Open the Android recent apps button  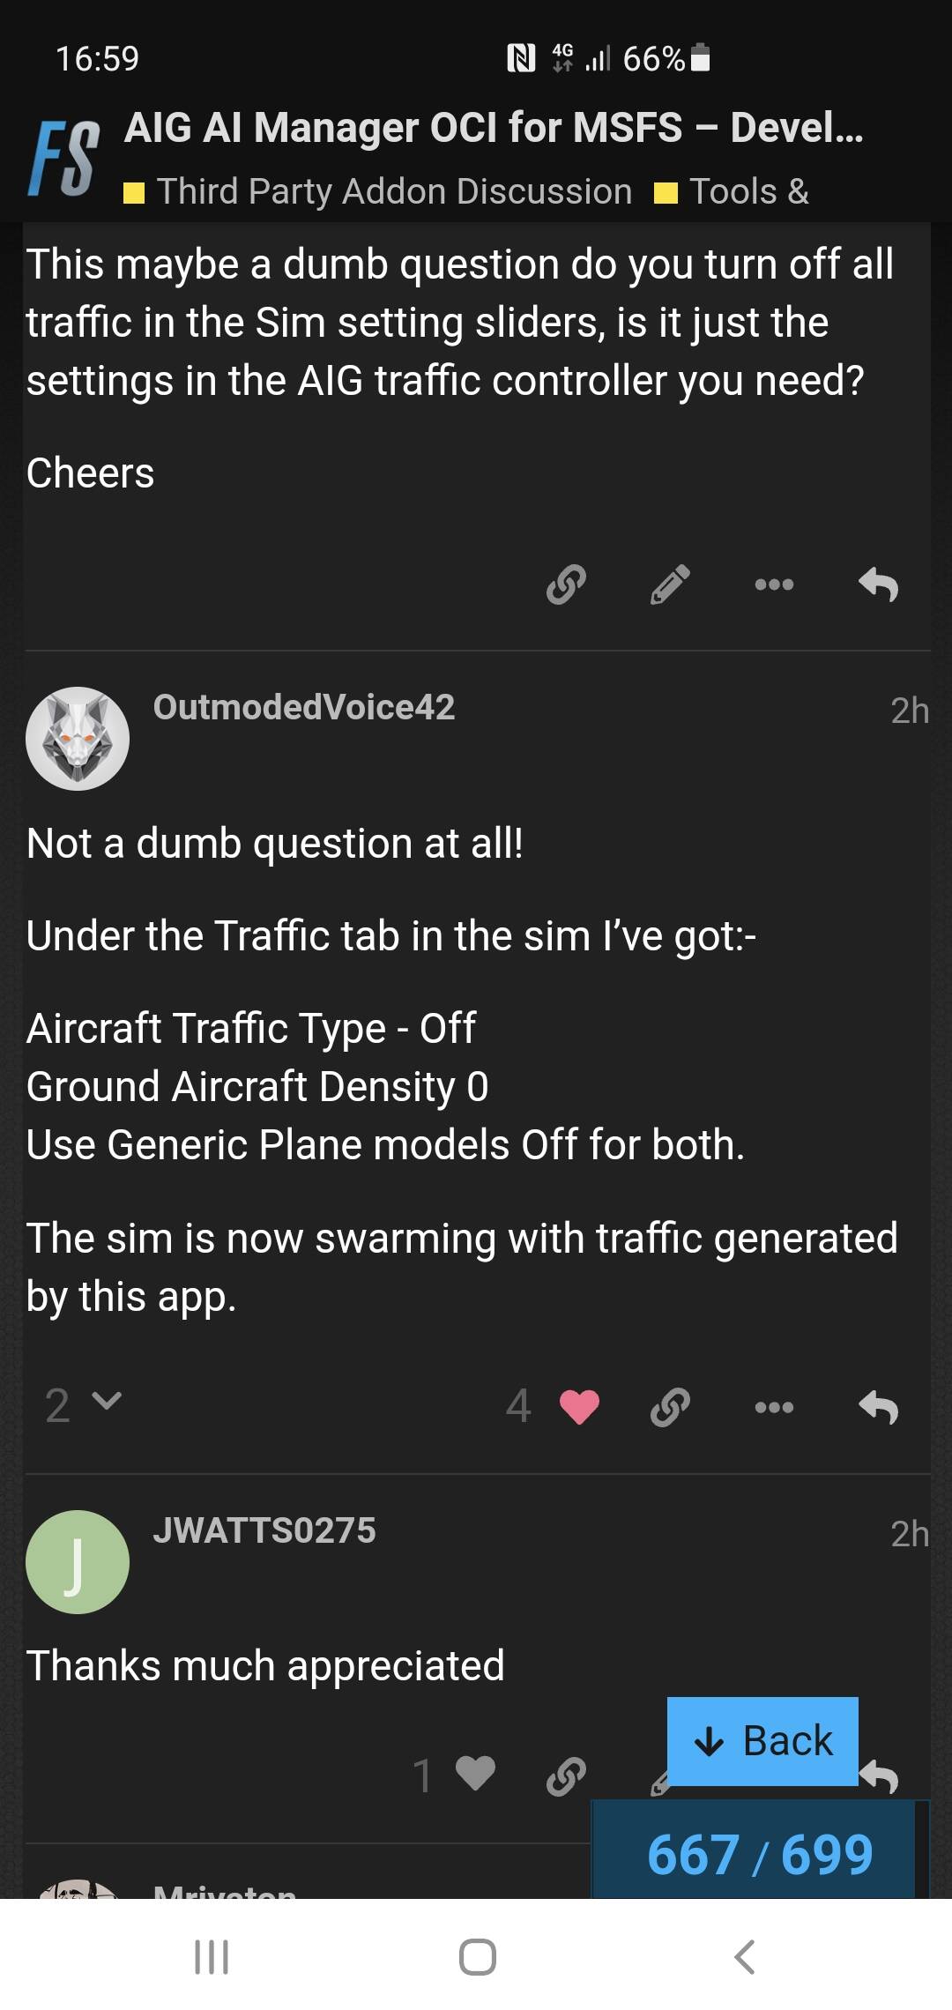tap(212, 1957)
